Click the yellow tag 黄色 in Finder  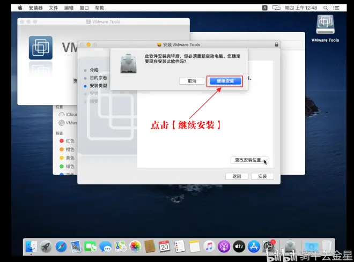(67, 158)
